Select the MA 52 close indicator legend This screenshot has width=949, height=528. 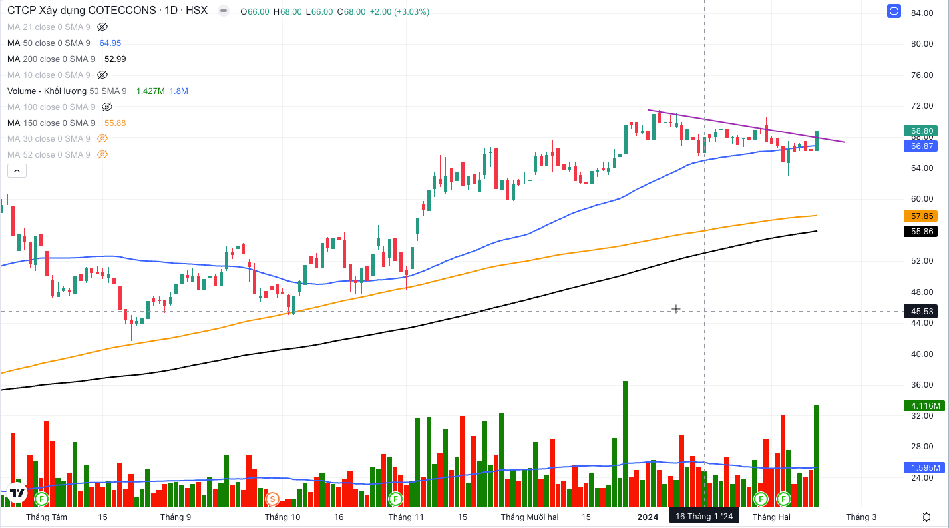pyautogui.click(x=49, y=154)
